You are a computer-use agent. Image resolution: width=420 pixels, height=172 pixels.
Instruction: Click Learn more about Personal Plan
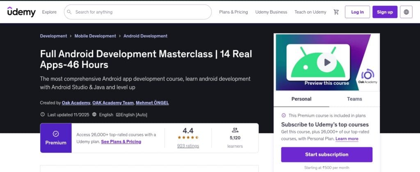point(347,138)
